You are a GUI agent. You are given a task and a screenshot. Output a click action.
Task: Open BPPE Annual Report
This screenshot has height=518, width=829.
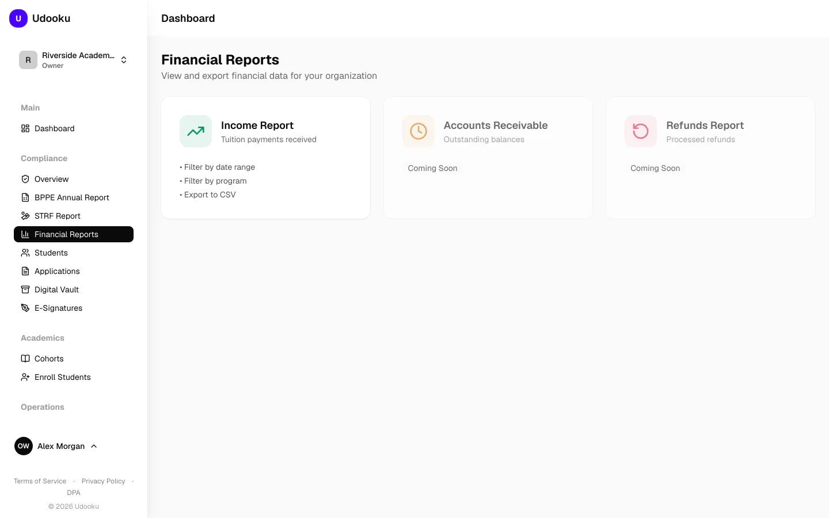point(74,197)
